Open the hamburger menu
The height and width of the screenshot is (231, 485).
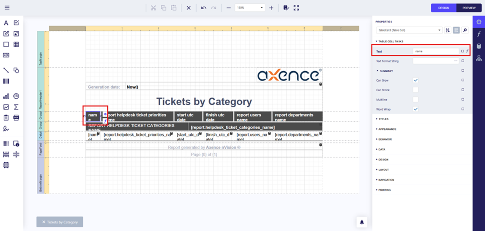[x=7, y=8]
